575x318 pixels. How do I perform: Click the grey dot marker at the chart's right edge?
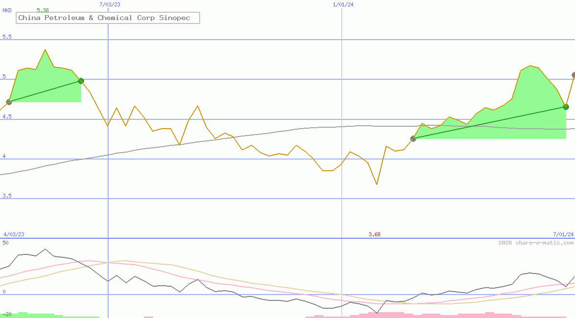click(x=573, y=75)
